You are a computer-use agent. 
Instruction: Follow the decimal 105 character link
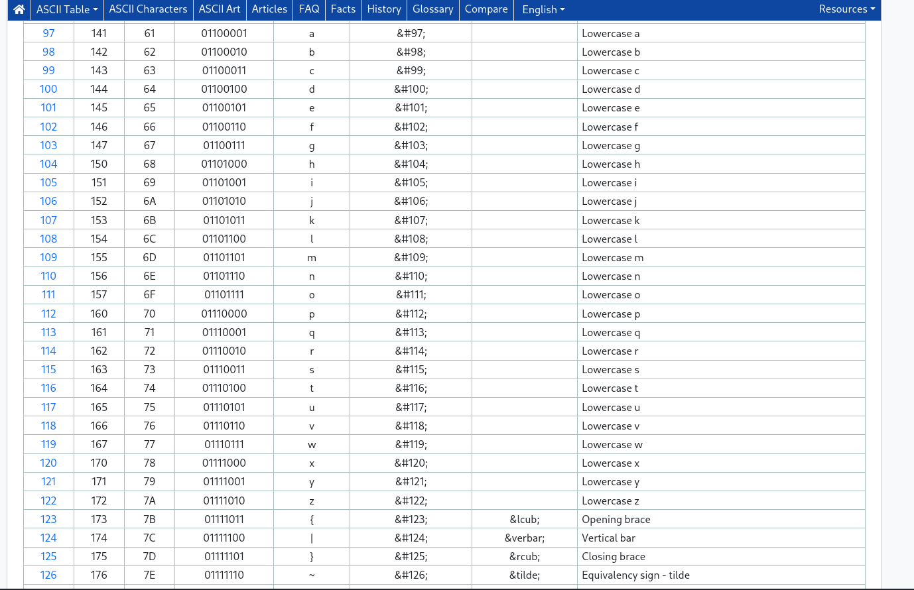coord(48,182)
